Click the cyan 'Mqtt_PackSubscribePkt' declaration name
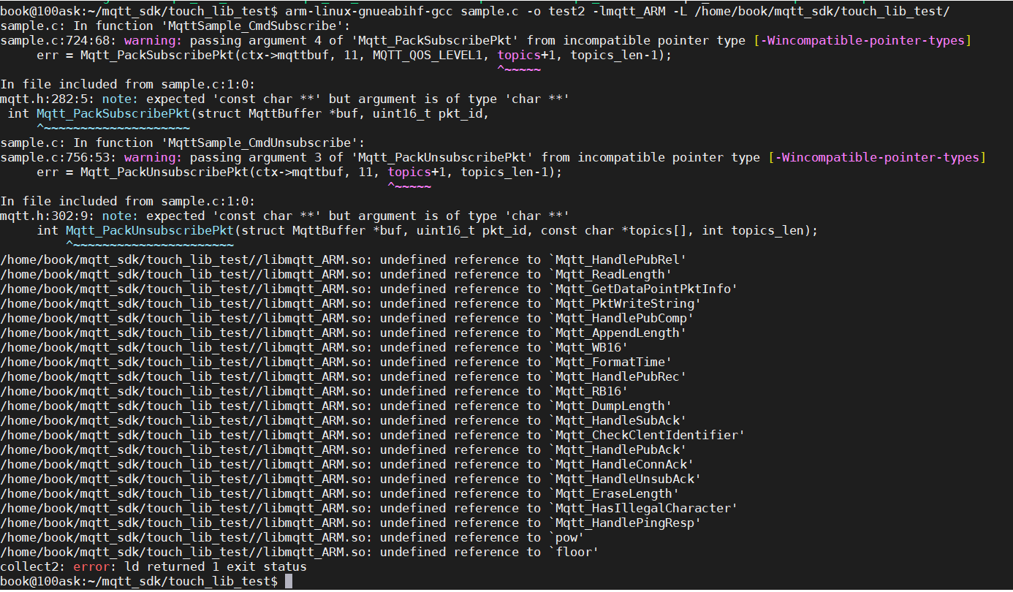The image size is (1013, 592). tap(113, 113)
